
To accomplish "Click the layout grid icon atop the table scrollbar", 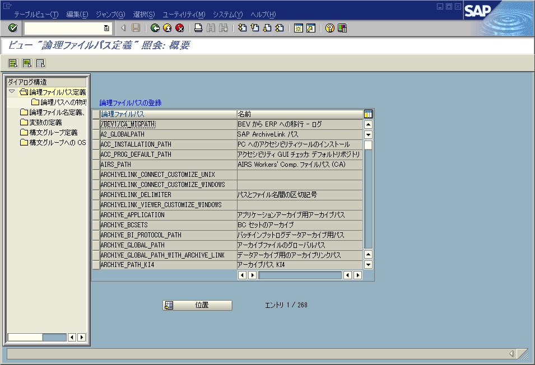I will (x=367, y=114).
